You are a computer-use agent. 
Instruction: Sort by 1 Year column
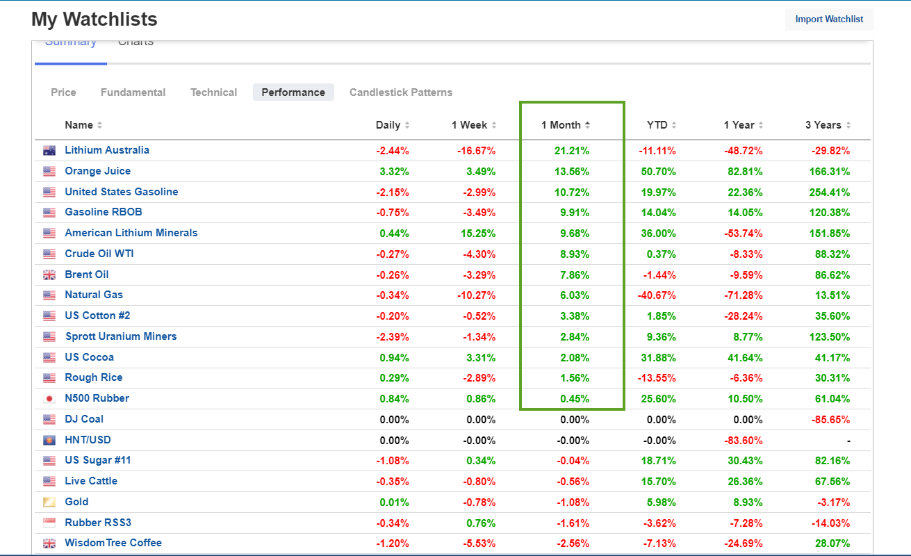coord(744,125)
